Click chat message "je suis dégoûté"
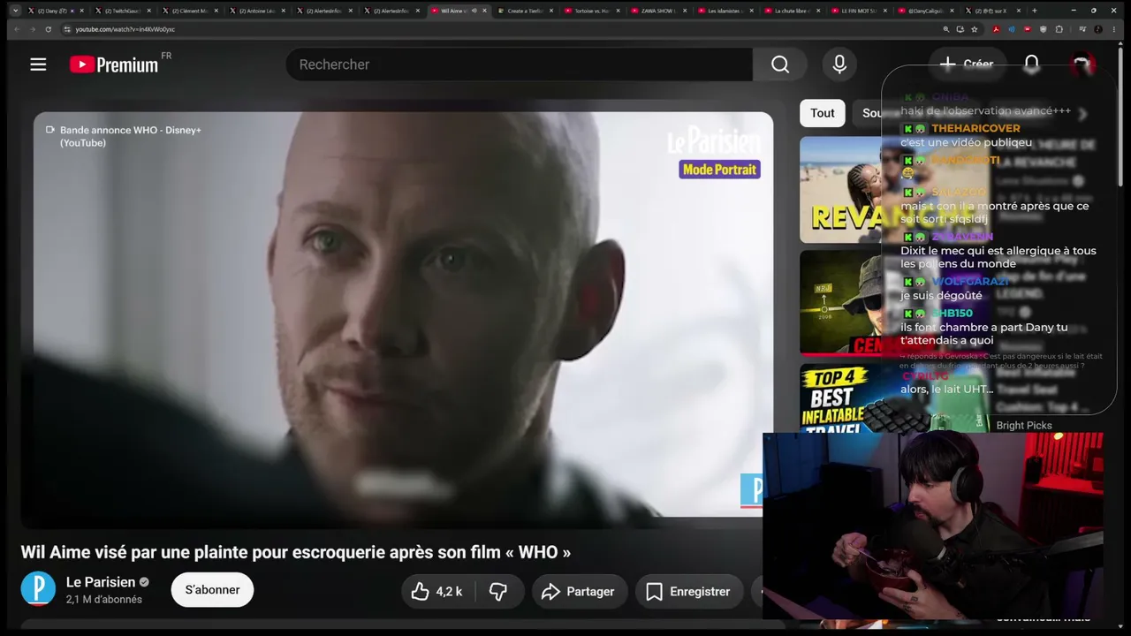Screen dimensions: 1131x636 click(941, 296)
